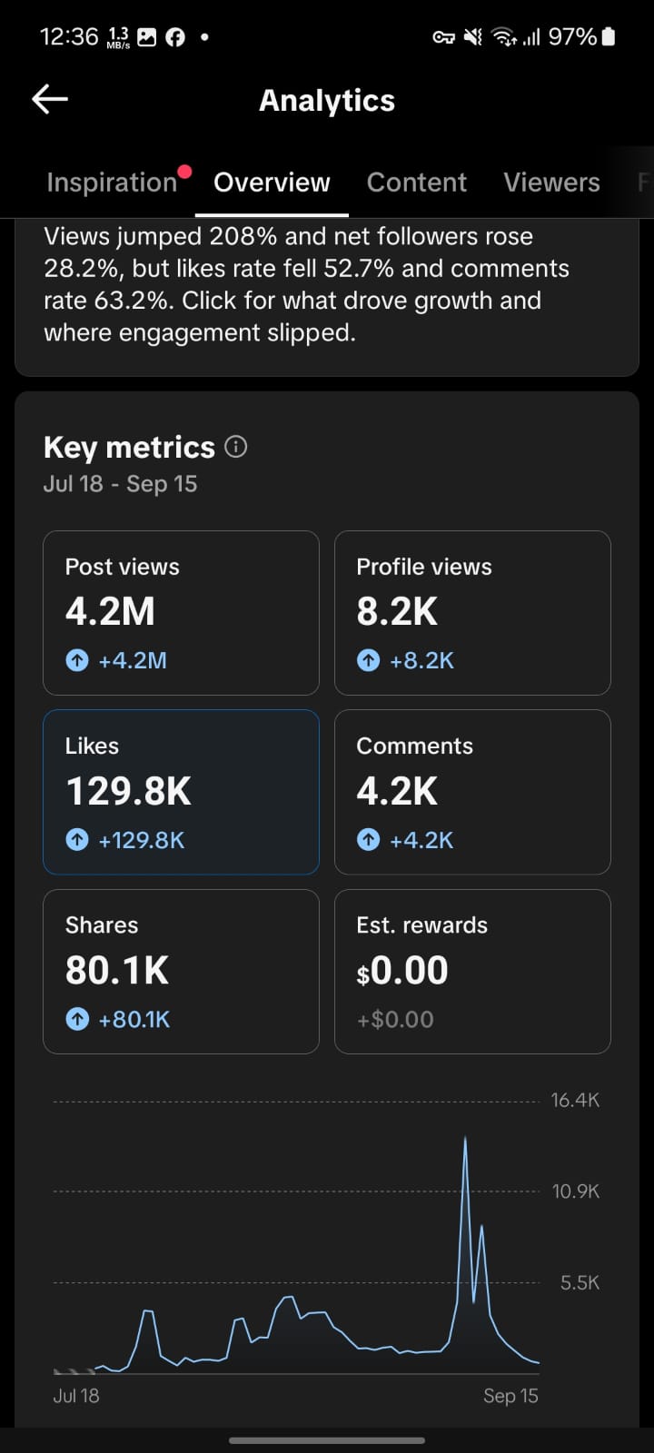
Task: Tap the Post views up-arrow icon
Action: coord(77,660)
